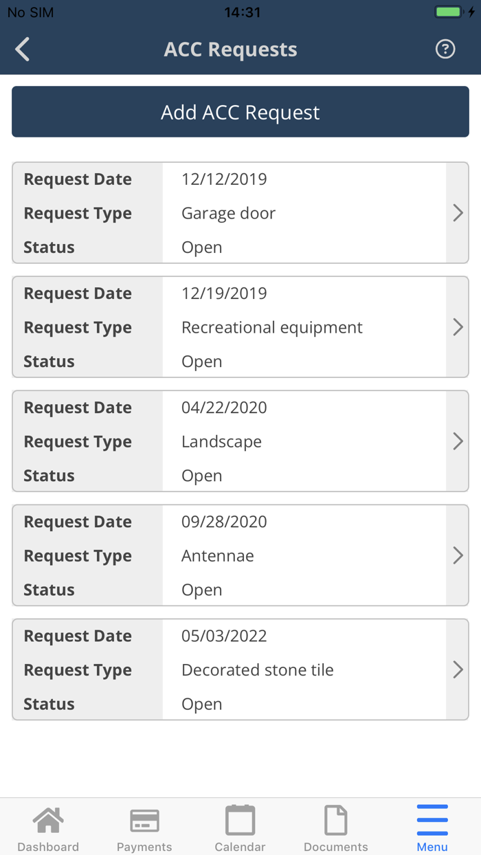Open the Calendar icon in bottom bar
Image resolution: width=481 pixels, height=855 pixels.
(x=240, y=819)
